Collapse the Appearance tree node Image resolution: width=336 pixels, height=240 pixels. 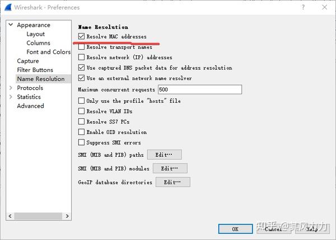[x=11, y=25]
